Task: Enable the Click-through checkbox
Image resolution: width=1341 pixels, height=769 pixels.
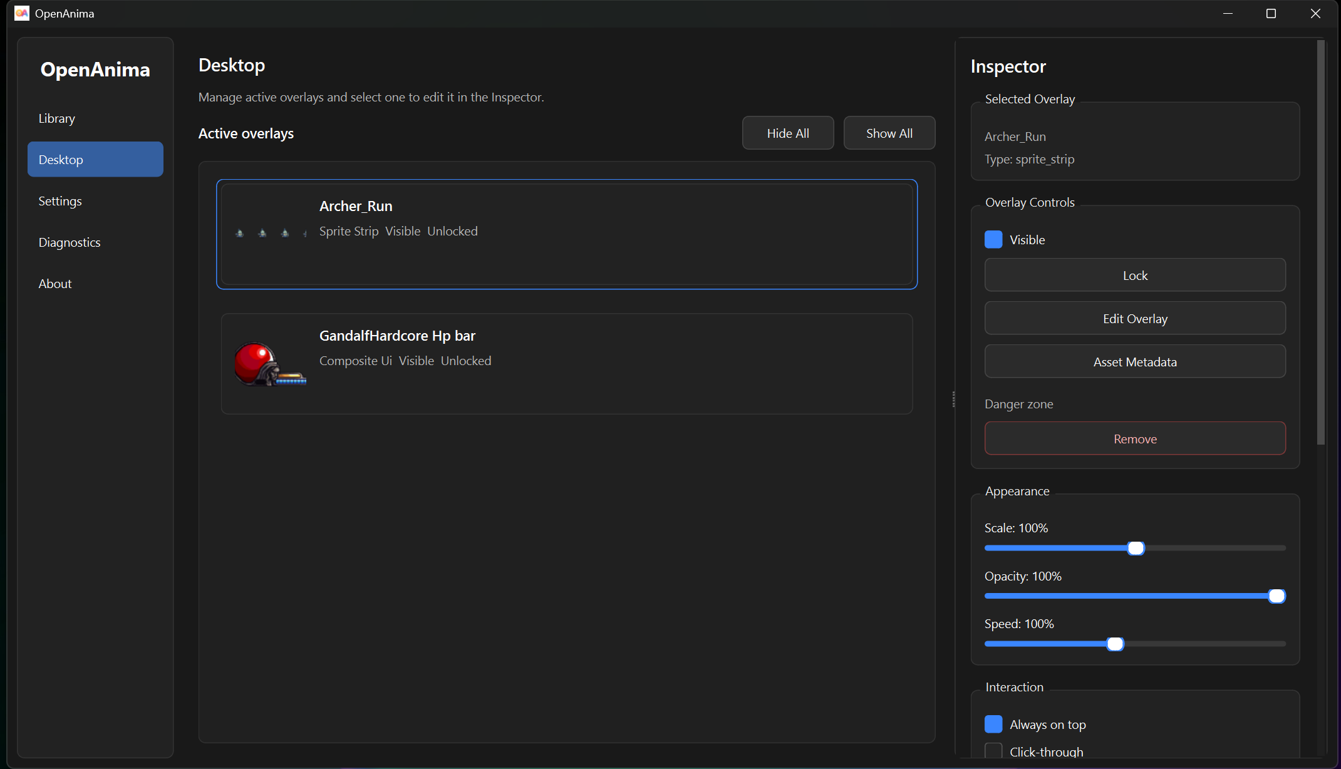Action: (993, 751)
